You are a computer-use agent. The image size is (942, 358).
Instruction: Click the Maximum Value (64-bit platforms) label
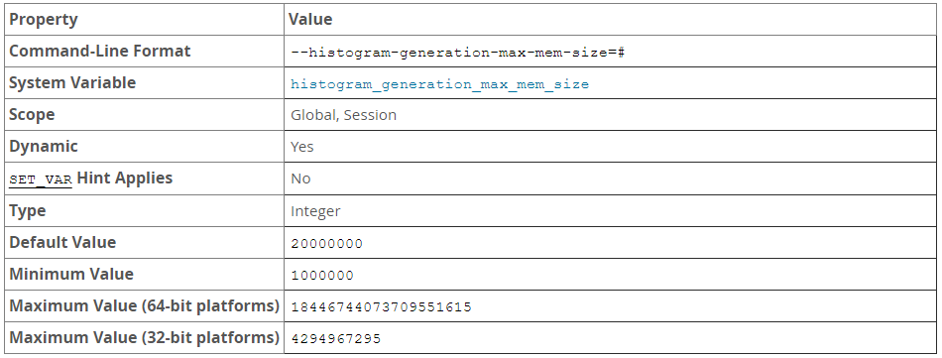[x=144, y=305]
